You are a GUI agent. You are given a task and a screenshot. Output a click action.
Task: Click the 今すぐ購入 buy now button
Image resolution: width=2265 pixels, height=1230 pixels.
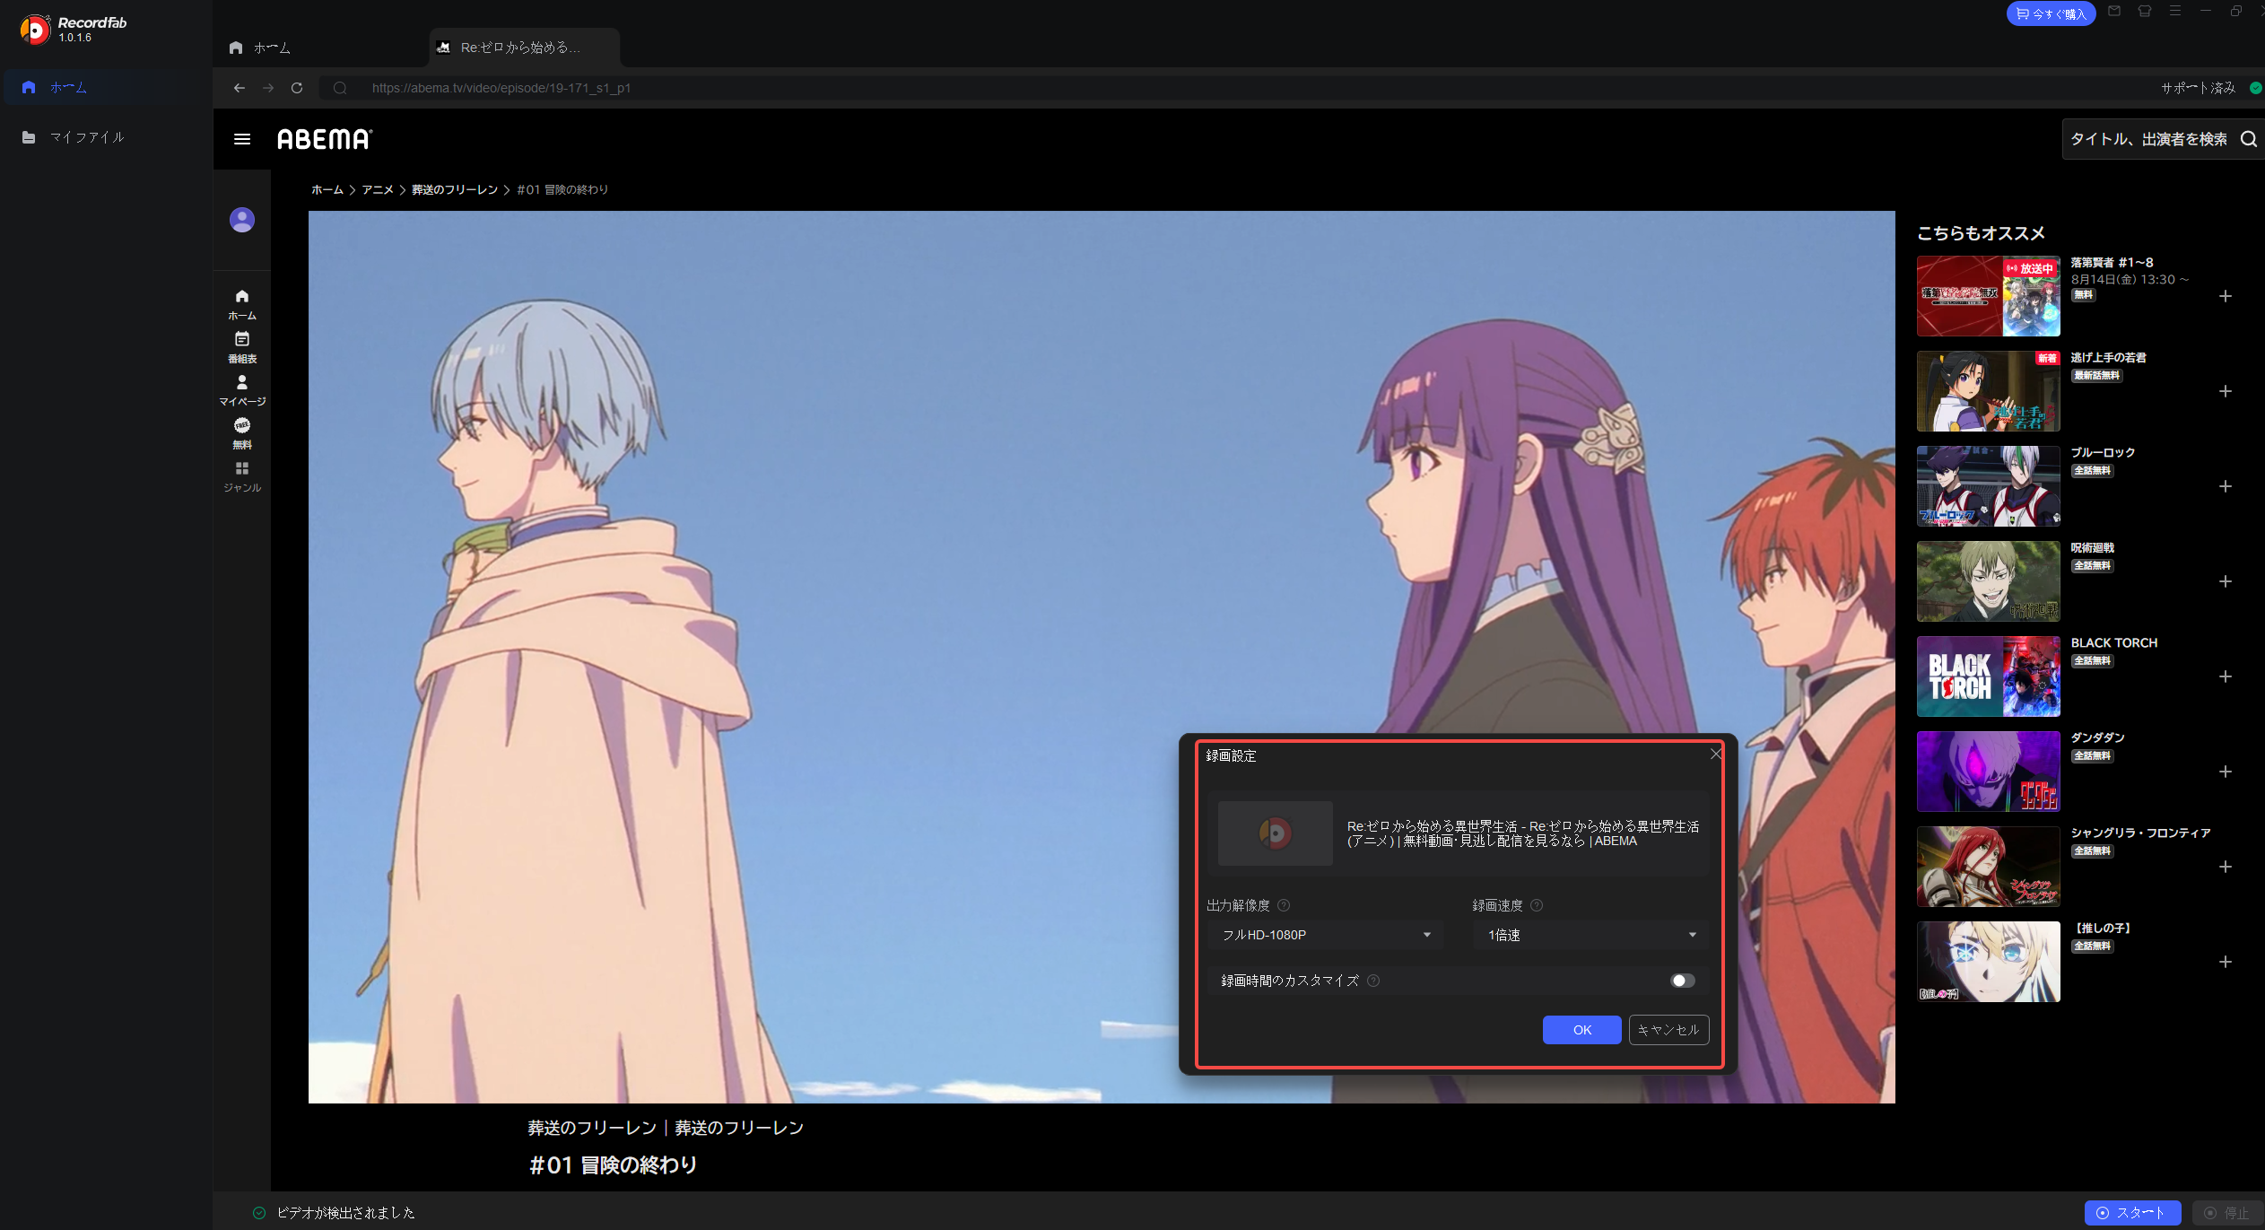pyautogui.click(x=2051, y=13)
